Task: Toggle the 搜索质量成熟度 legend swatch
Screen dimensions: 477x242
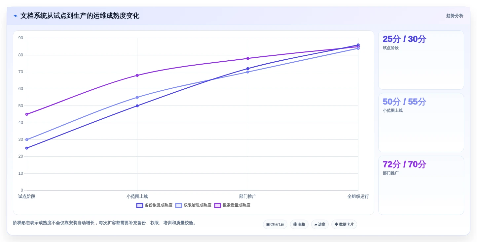Action: (x=218, y=205)
